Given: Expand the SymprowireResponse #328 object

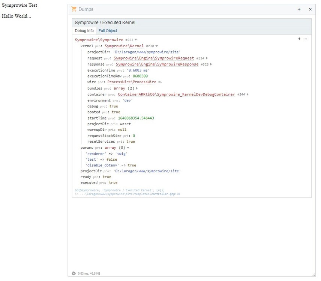Looking at the screenshot, I should tap(211, 64).
